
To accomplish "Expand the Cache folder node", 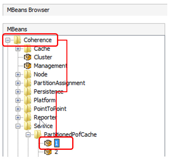I will coord(18,49).
